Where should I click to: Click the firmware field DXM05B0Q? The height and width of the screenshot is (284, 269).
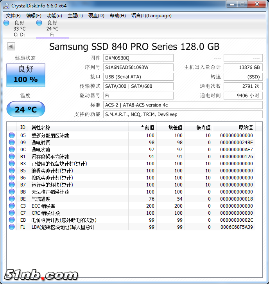(x=138, y=58)
